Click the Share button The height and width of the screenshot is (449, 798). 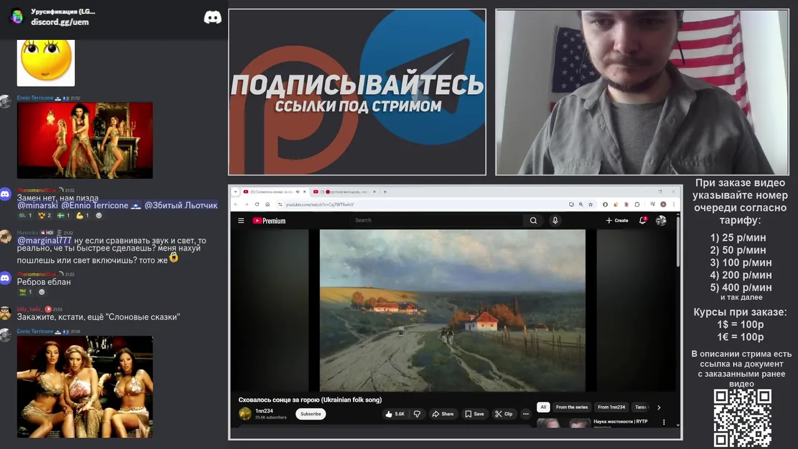click(443, 413)
